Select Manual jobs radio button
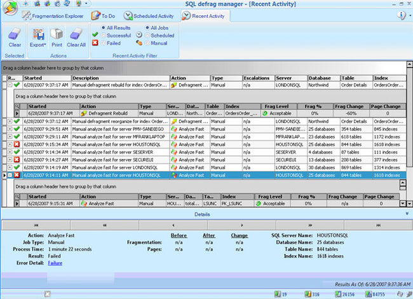The image size is (413, 299). tap(147, 43)
